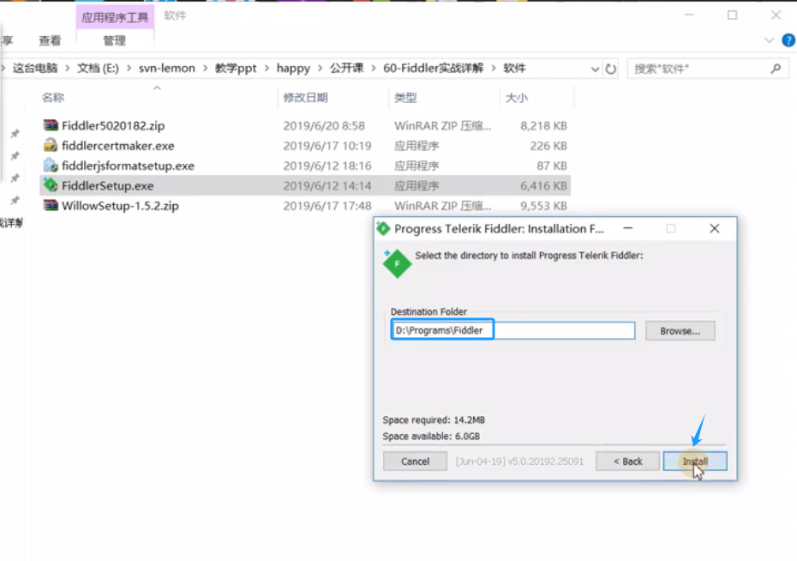Open the 应用程序工具 ribbon tab
The image size is (797, 561).
point(115,17)
